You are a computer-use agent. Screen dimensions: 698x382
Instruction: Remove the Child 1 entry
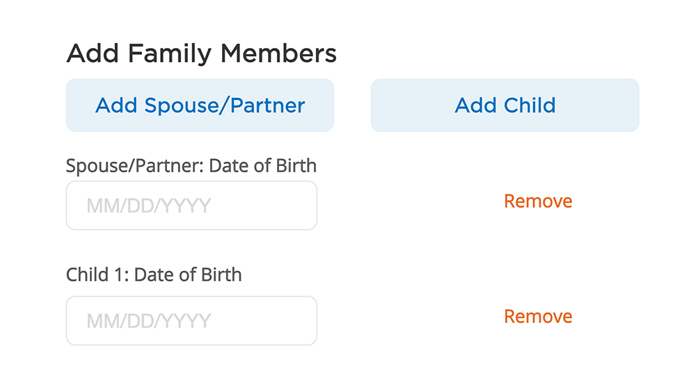click(x=538, y=317)
